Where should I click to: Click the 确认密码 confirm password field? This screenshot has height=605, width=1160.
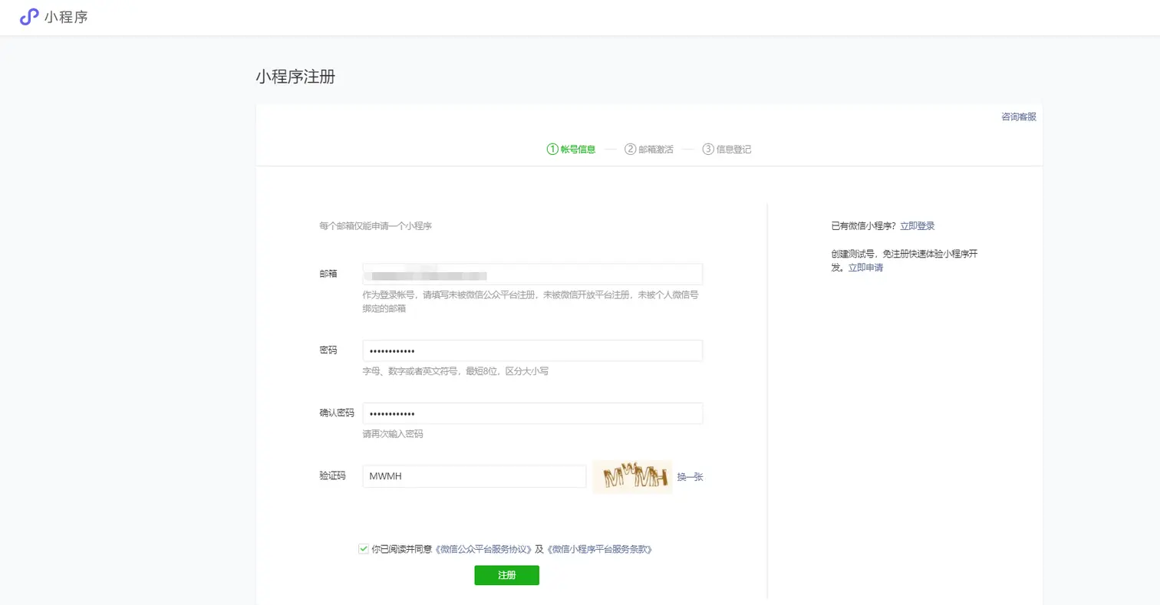pos(532,413)
